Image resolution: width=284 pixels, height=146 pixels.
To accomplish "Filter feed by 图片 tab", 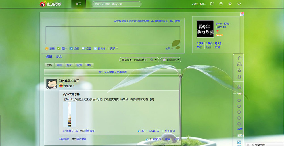I will pos(69,65).
